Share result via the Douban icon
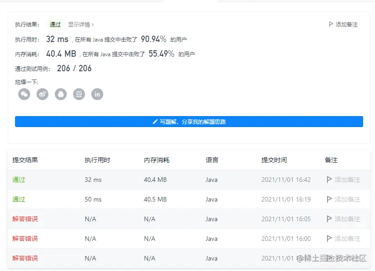The image size is (375, 271). (x=79, y=94)
